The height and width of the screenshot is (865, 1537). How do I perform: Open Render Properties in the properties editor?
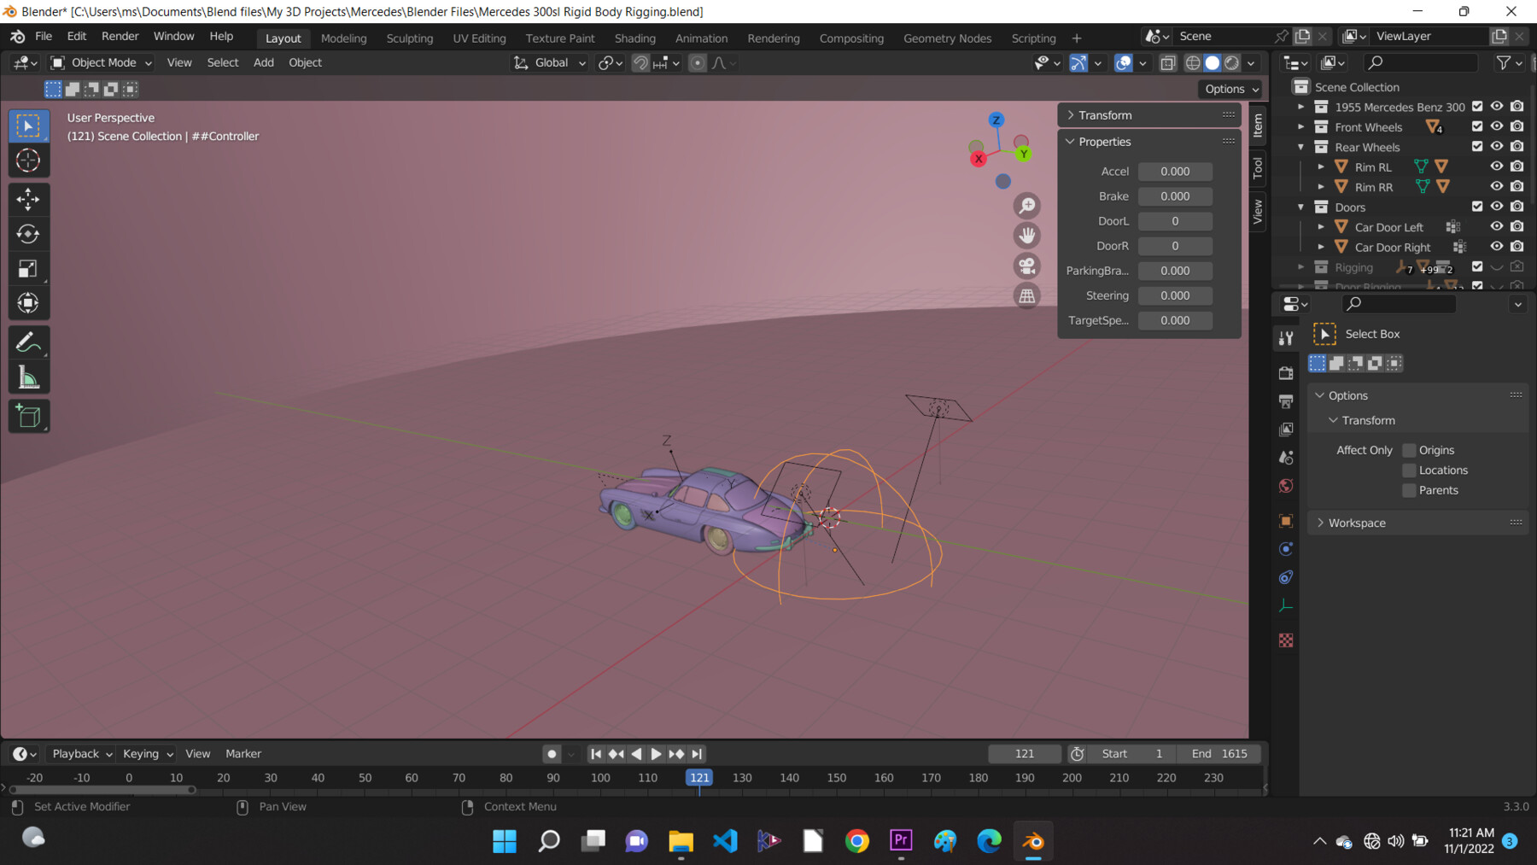click(1286, 373)
